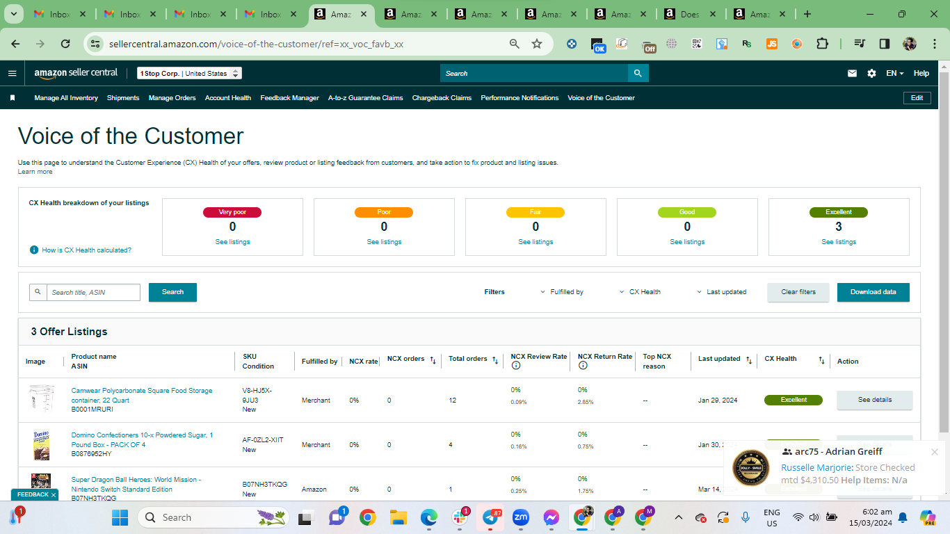Click See listings under Excellent

(x=839, y=242)
